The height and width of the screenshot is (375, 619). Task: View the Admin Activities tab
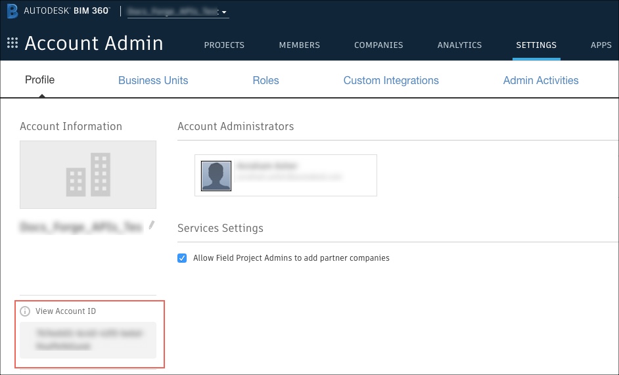point(541,80)
